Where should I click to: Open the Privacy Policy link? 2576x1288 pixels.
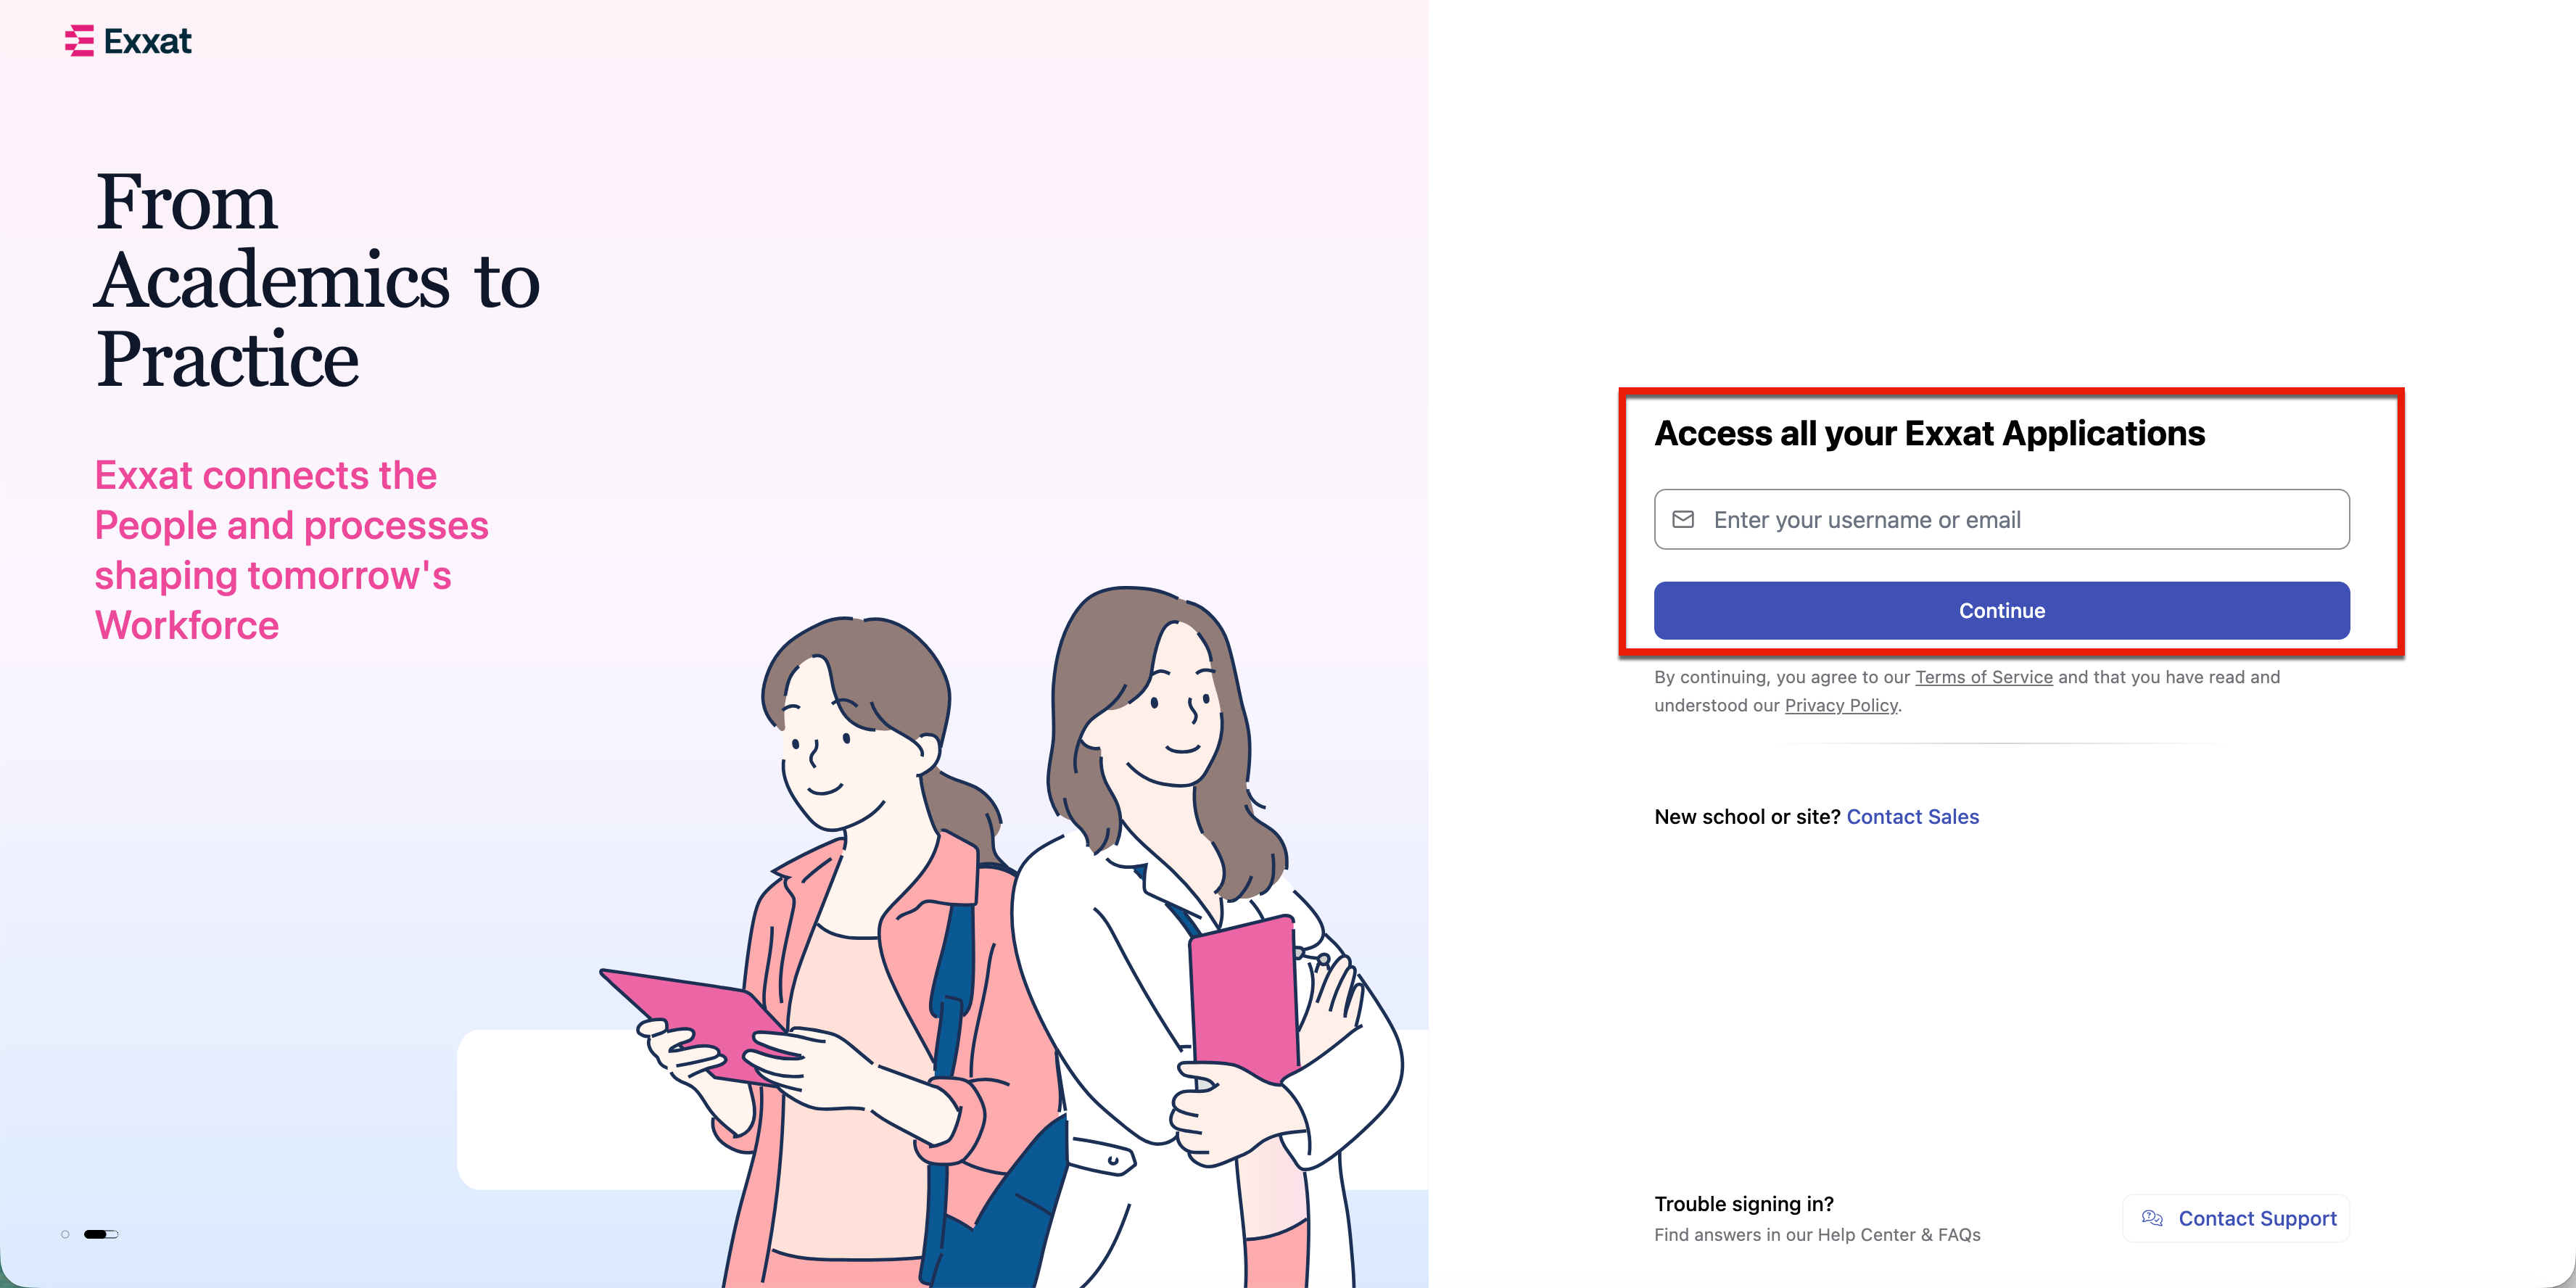(x=1841, y=705)
